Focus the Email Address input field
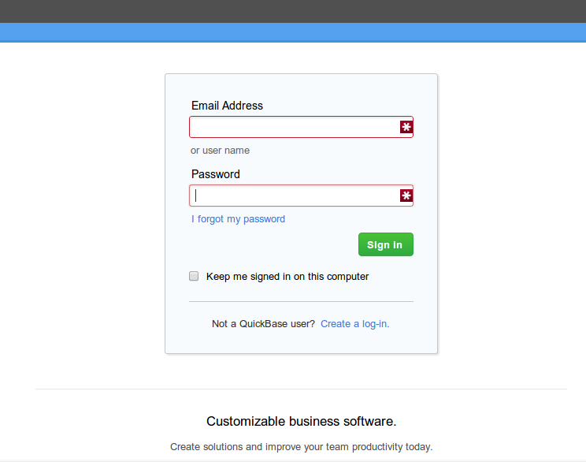The image size is (586, 462). 293,127
